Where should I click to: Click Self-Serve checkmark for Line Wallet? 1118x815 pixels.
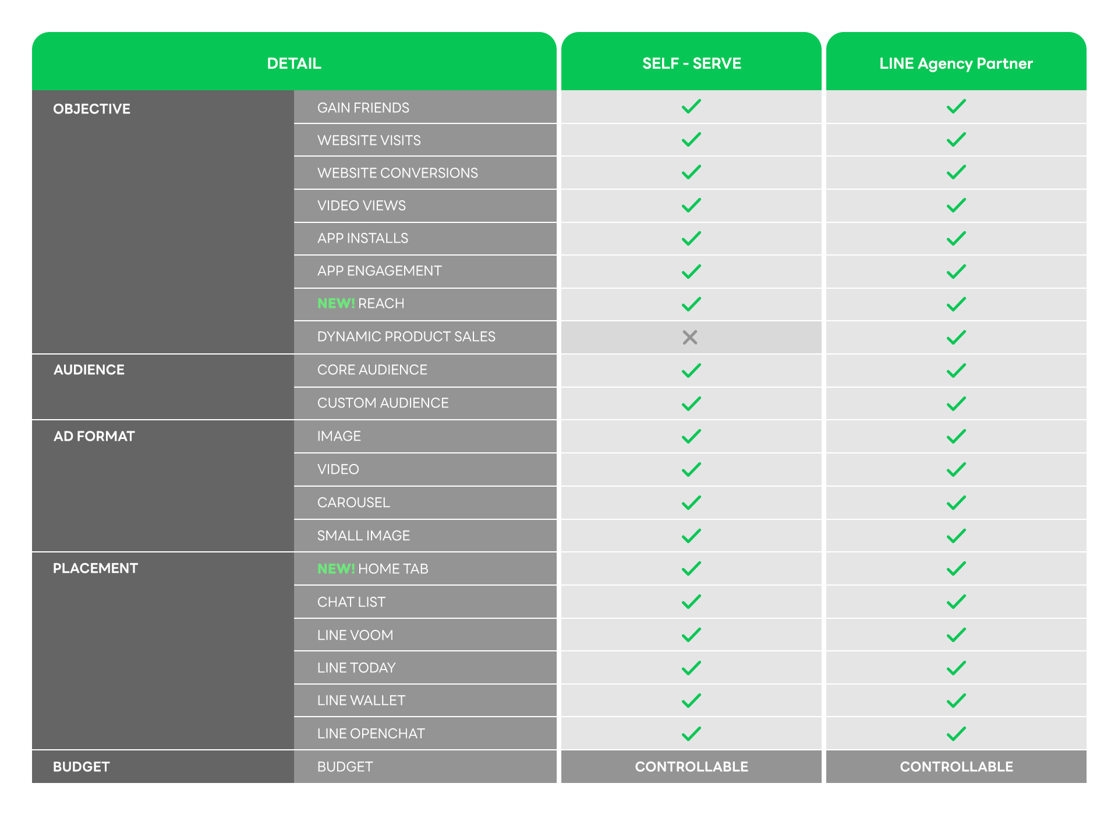(691, 700)
